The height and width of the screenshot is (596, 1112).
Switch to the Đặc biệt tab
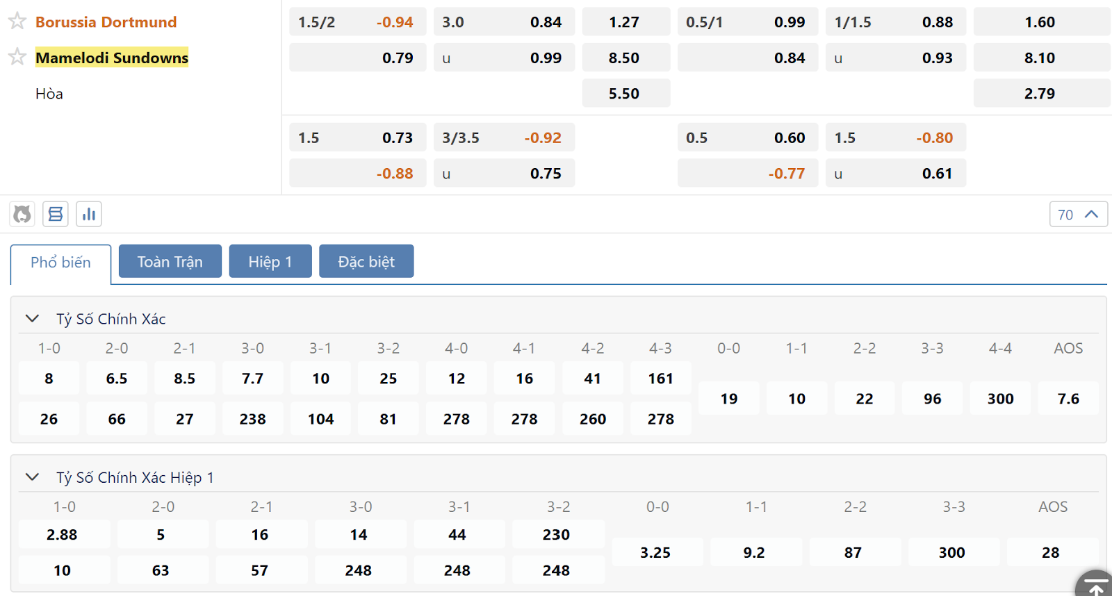tap(366, 261)
